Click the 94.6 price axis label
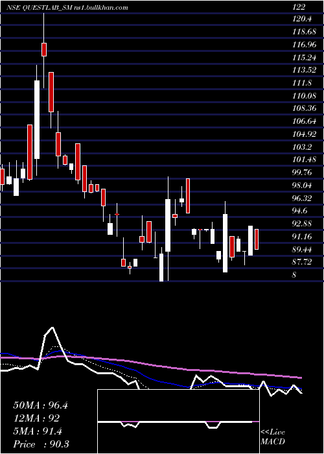 tap(299, 211)
